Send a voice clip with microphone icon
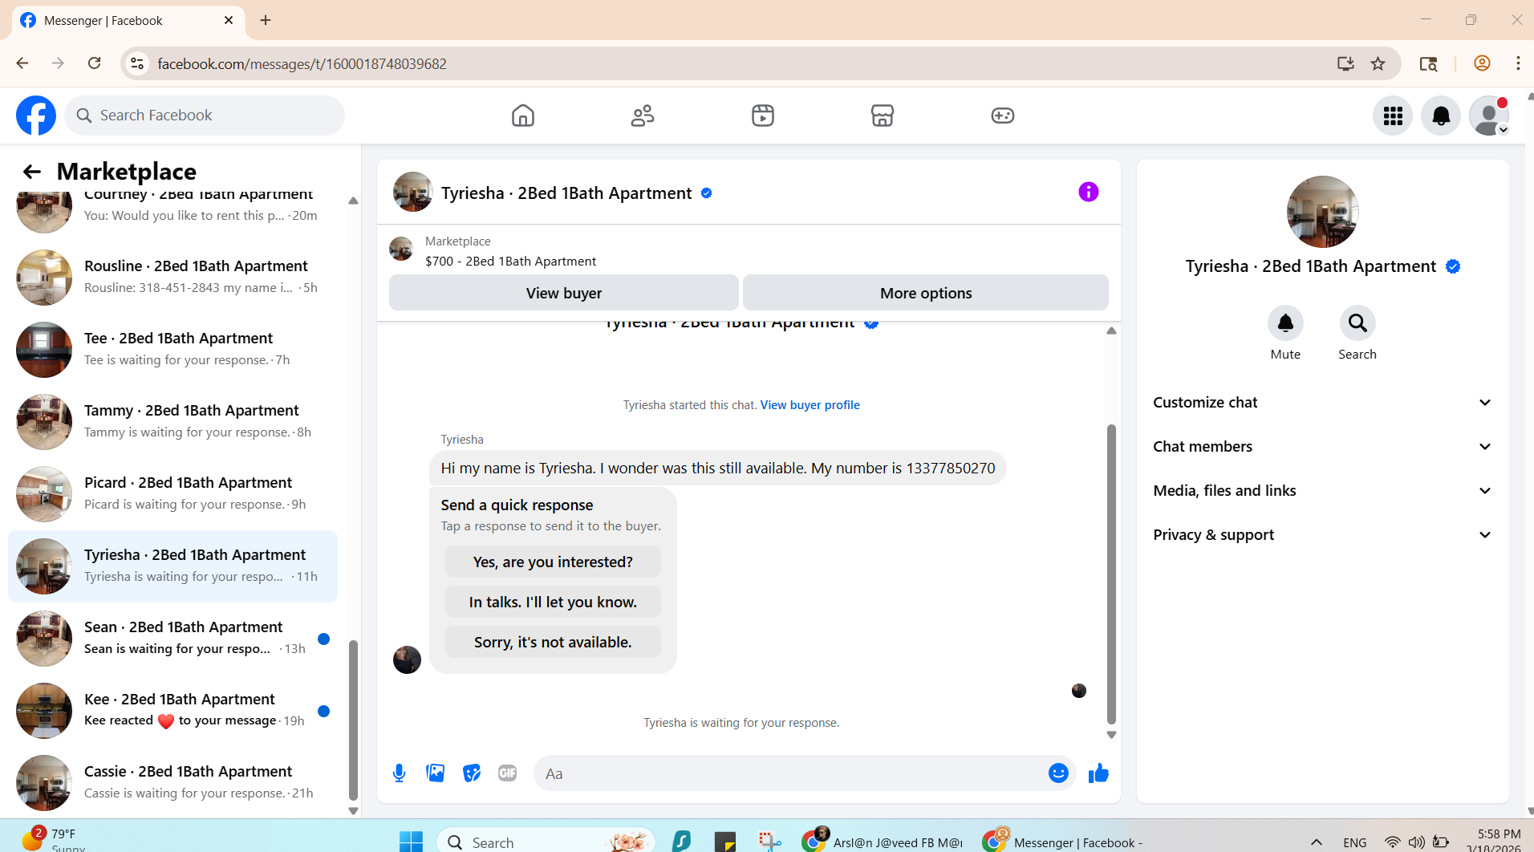Screen dimensions: 1534x852 point(399,773)
